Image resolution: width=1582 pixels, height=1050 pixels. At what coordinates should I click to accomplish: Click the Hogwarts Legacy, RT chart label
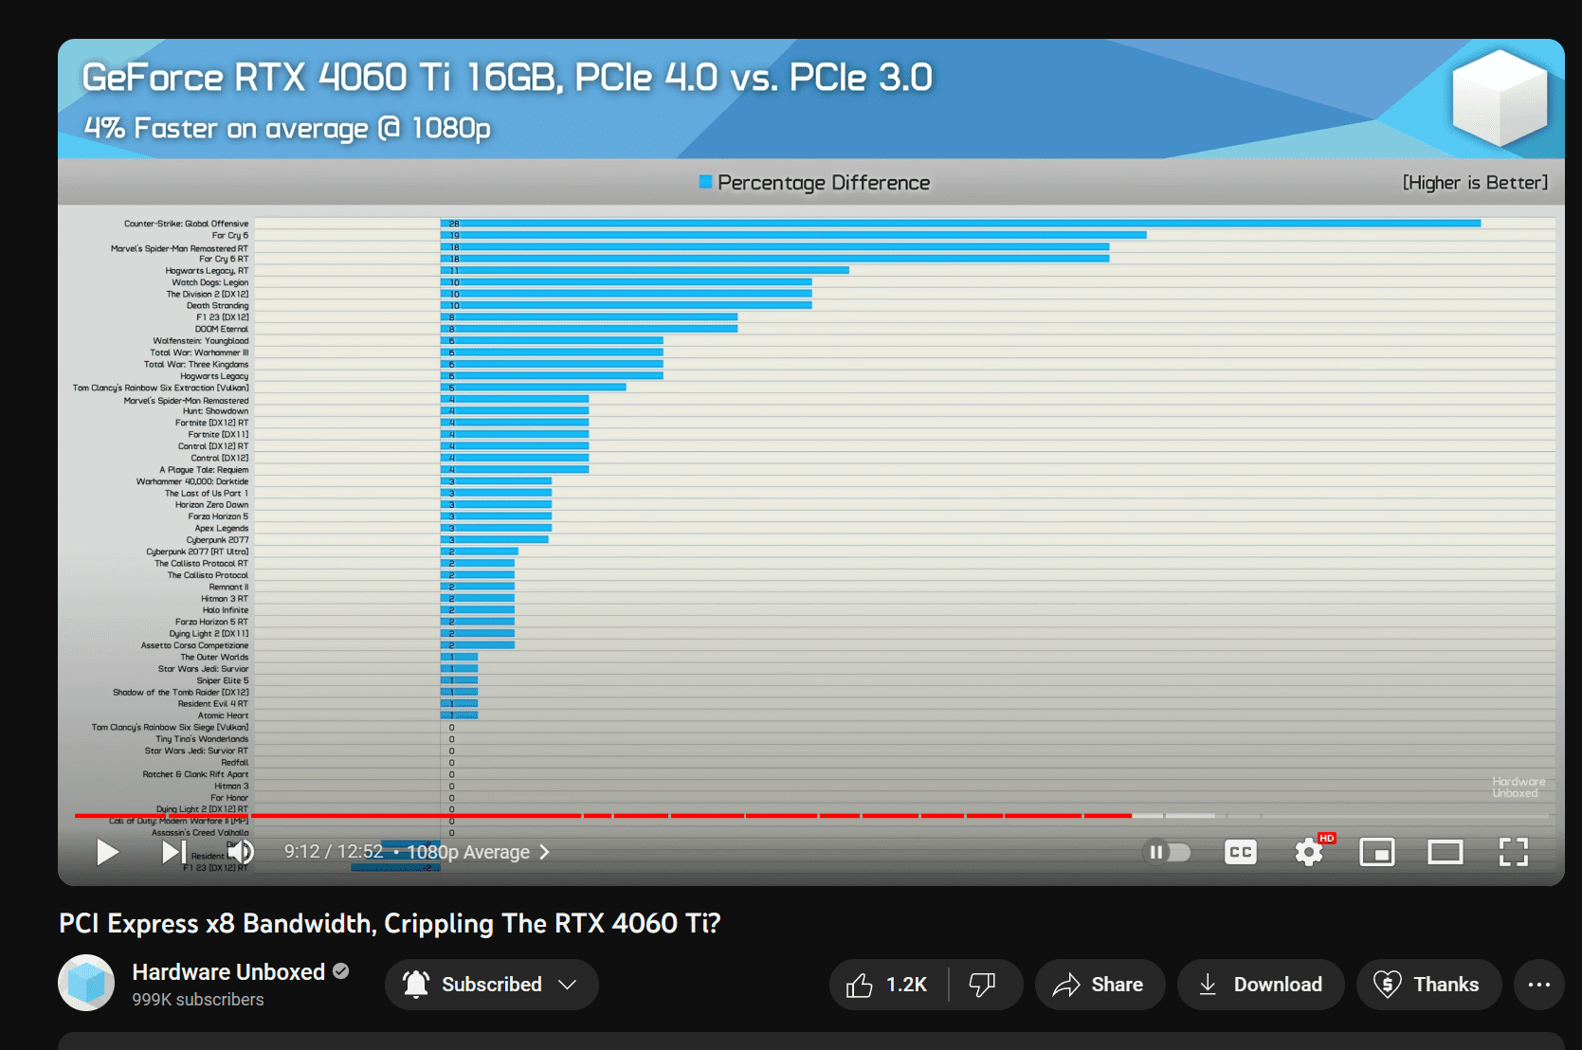click(207, 271)
